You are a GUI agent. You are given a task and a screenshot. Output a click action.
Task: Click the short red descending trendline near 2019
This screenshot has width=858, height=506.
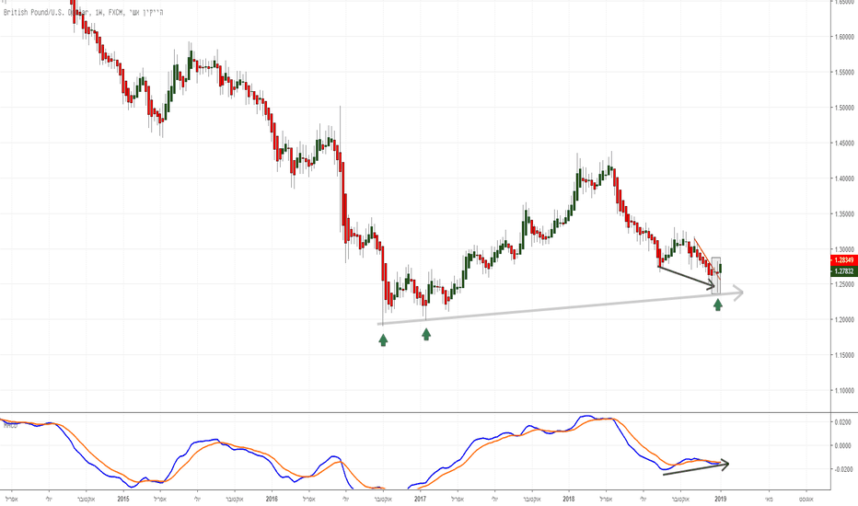coord(706,258)
